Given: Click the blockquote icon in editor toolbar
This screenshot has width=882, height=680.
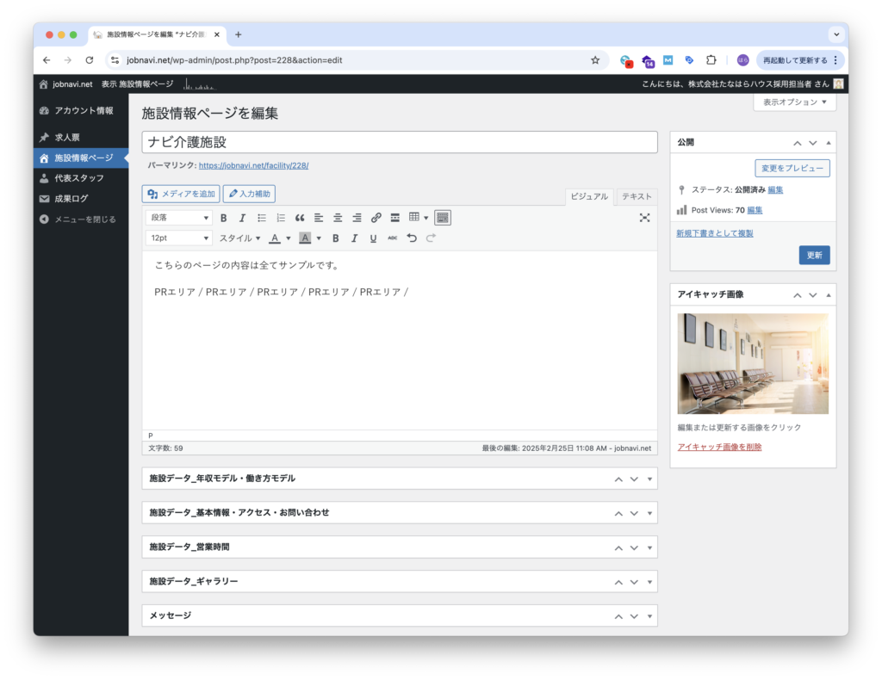Looking at the screenshot, I should click(300, 218).
